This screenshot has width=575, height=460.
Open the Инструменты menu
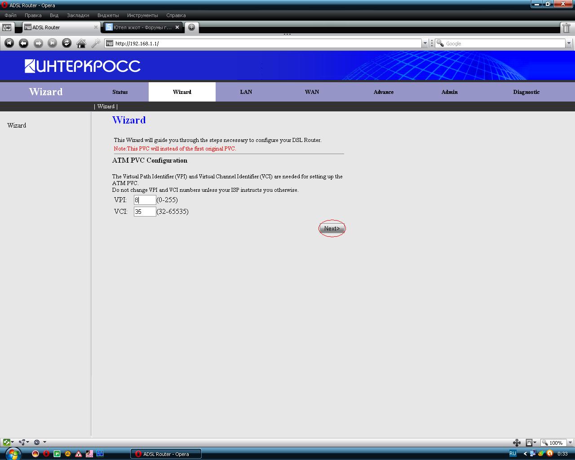tap(142, 15)
